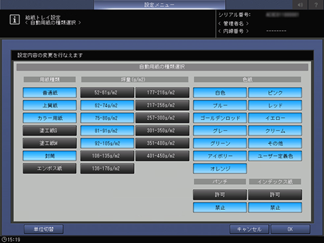This screenshot has width=324, height=243.
Task: Click the 単位切替 unit switch button
Action: pyautogui.click(x=44, y=229)
